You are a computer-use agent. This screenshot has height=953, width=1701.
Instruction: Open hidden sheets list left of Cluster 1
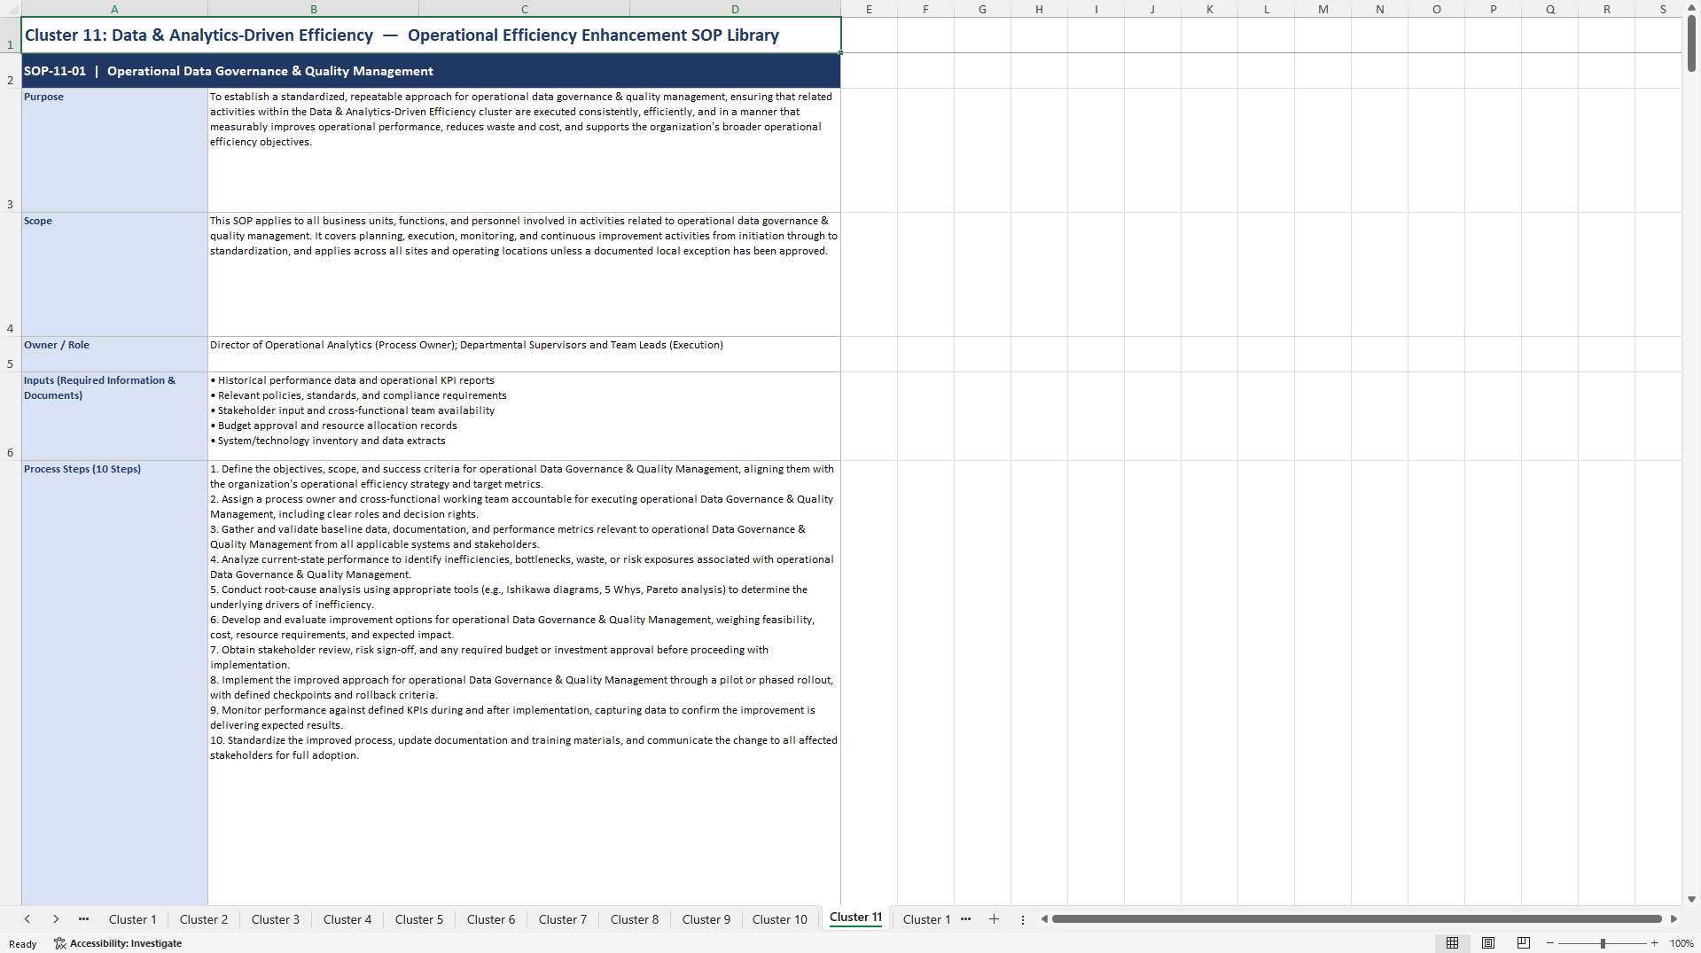coord(83,919)
